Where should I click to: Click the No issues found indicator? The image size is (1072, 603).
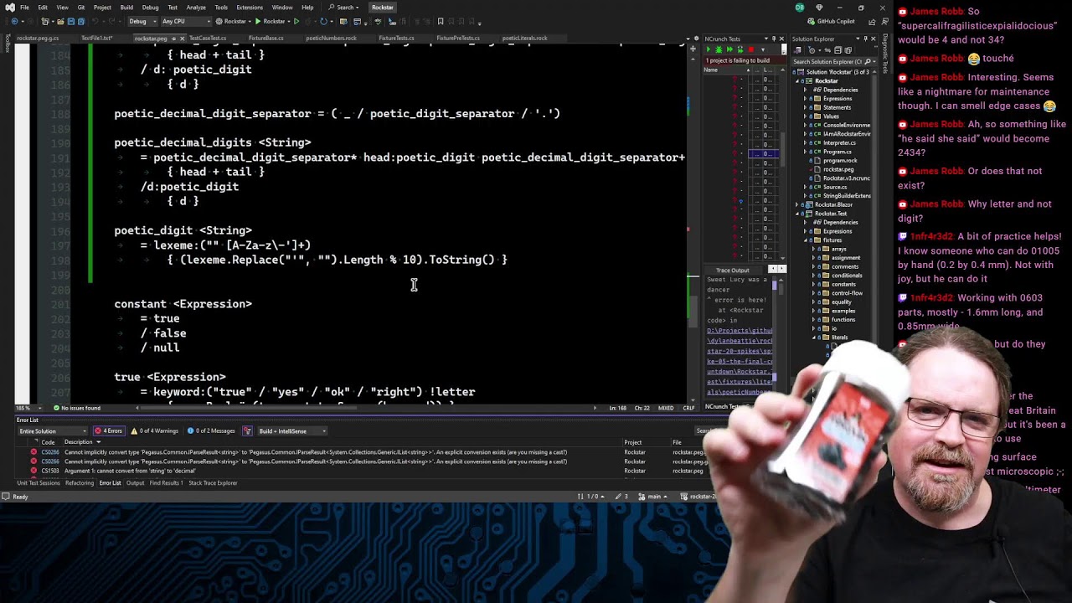77,408
